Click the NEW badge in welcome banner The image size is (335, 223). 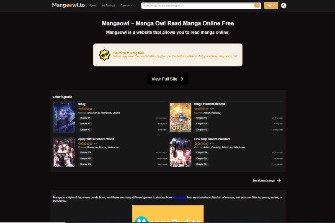click(x=104, y=55)
